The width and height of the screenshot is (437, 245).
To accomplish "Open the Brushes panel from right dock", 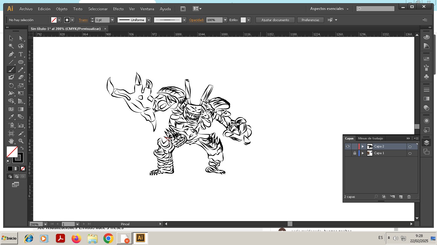I will coord(426,68).
